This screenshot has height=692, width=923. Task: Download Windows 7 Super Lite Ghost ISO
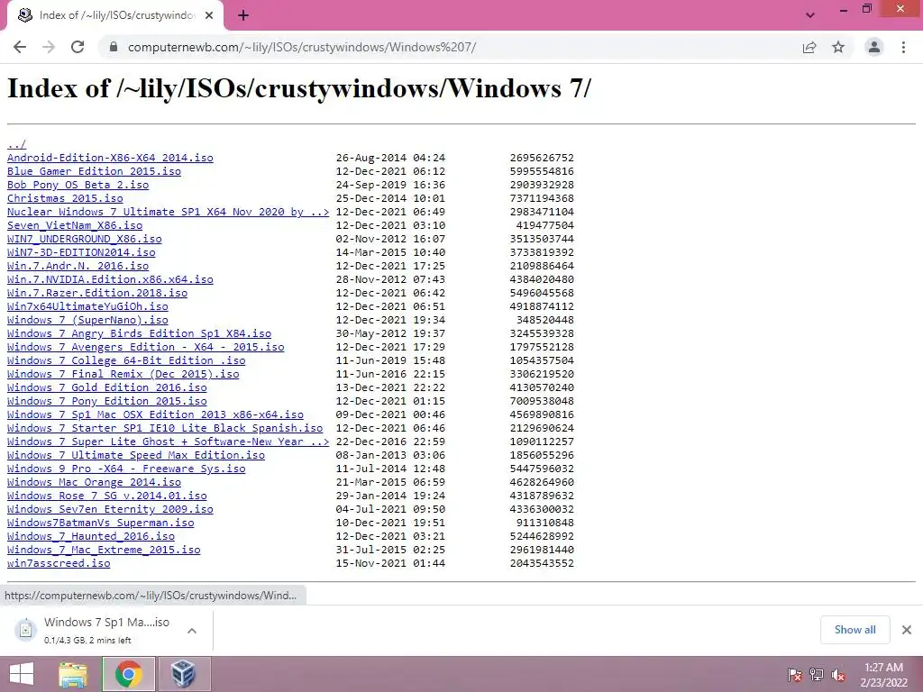pyautogui.click(x=169, y=442)
